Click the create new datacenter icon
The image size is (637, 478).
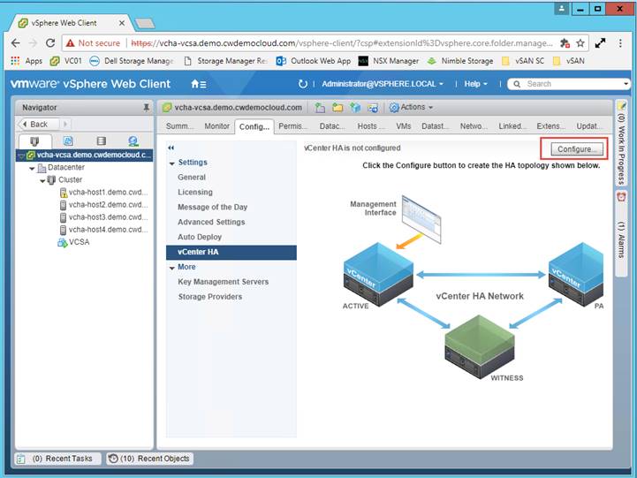coord(320,108)
